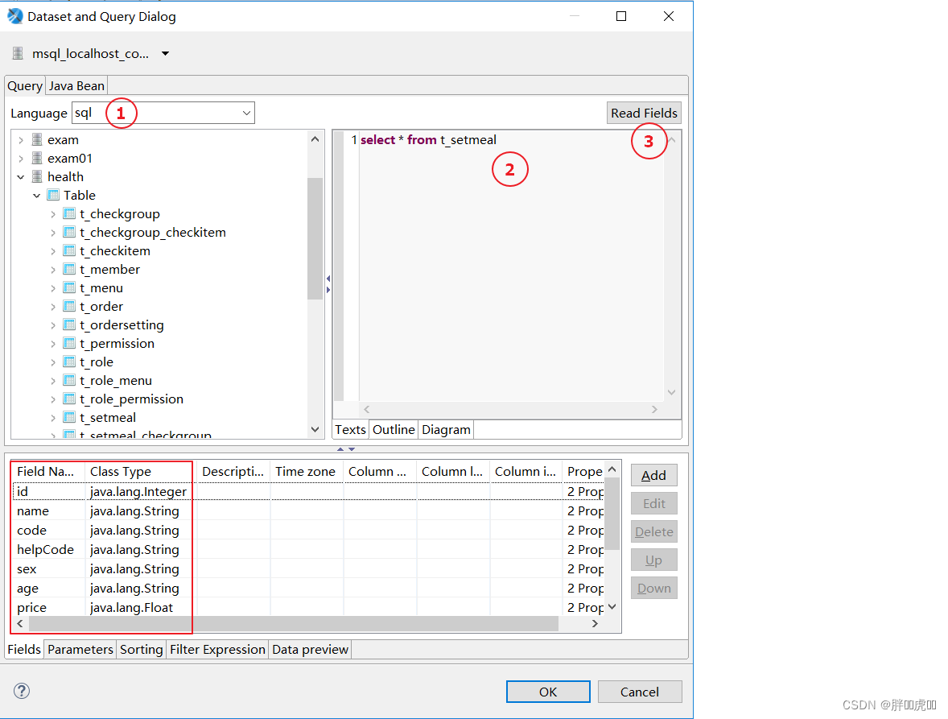The height and width of the screenshot is (719, 948).
Task: Open the data adapter dropdown arrow
Action: (165, 54)
